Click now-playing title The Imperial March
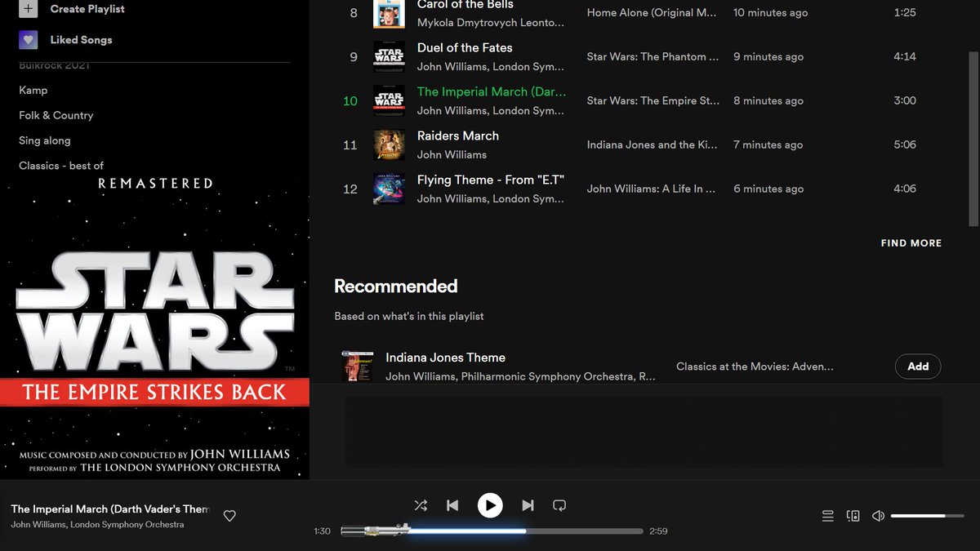Screen dimensions: 980x551 coord(110,509)
